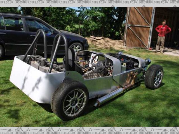This screenshot has height=134, width=179.
Task: Click the grass lawn in the foreground
Action: point(134,112)
